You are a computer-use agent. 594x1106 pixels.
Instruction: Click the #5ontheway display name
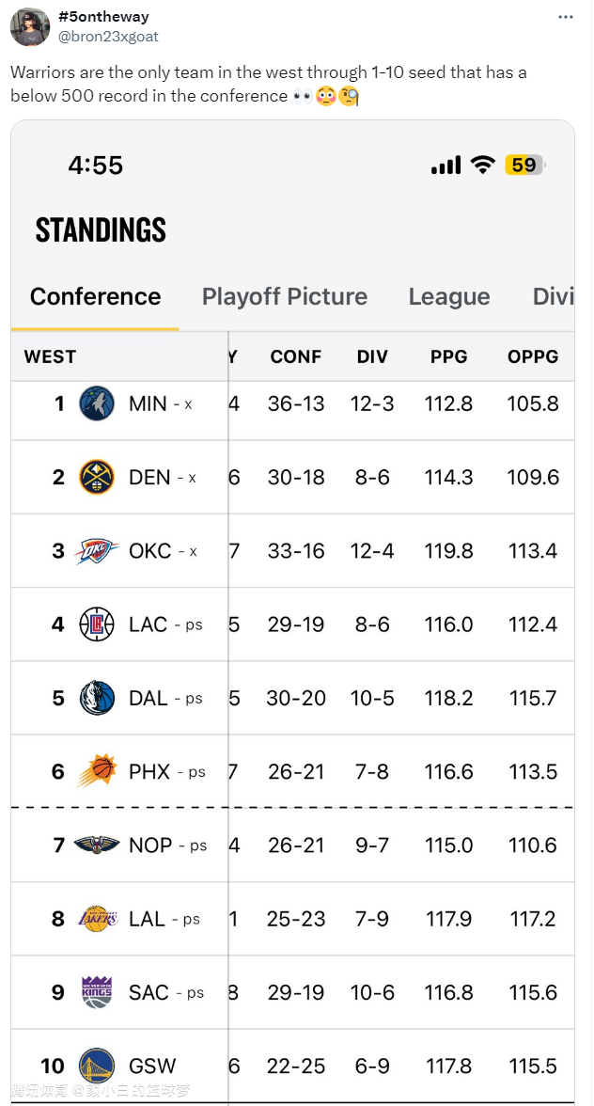[102, 17]
